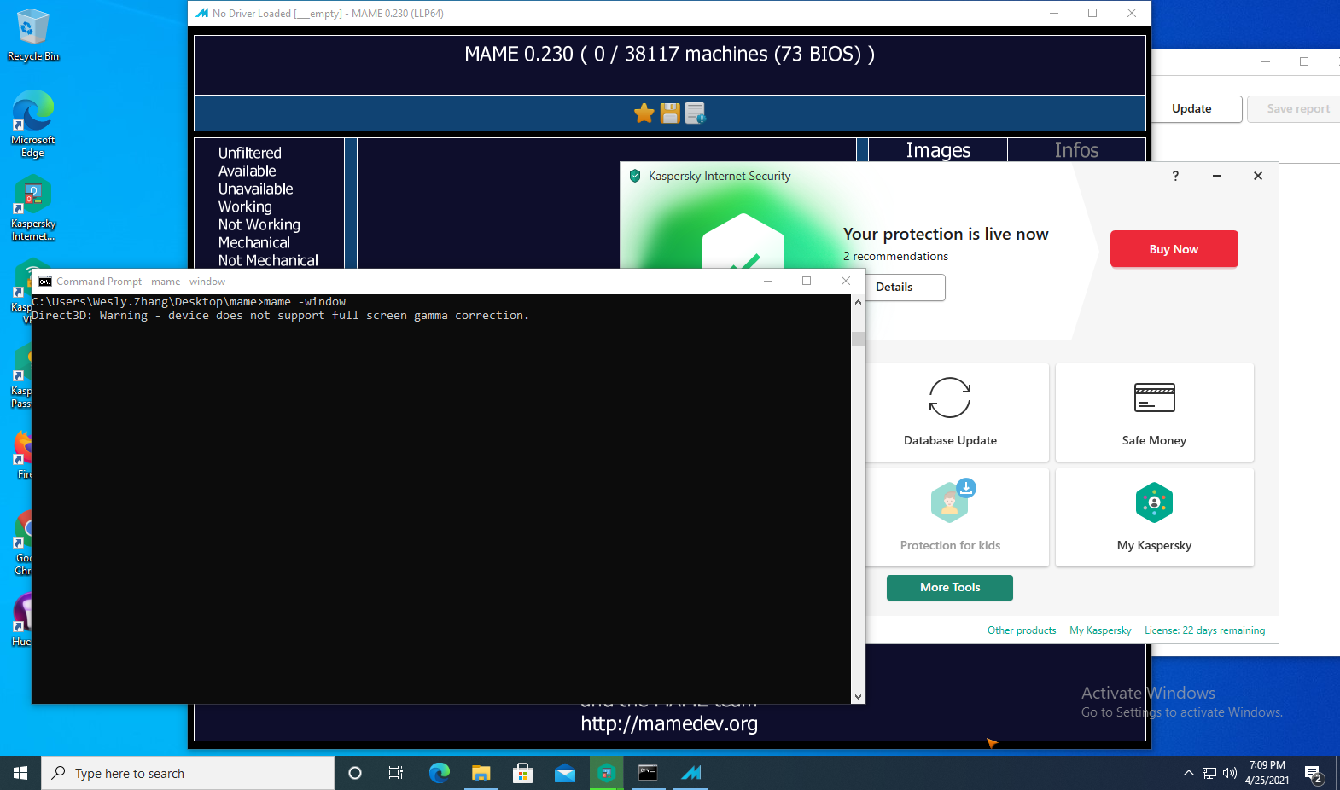Click the Update button in background window
The image size is (1340, 790).
coord(1191,109)
